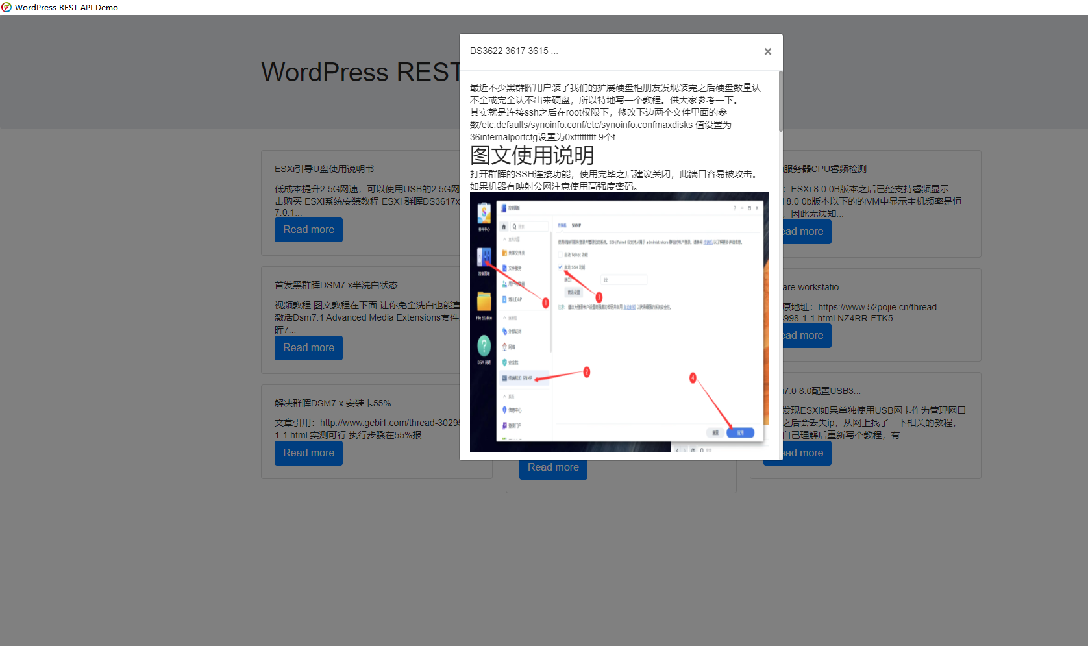Close the DS3622 3617 3615 modal dialog
The image size is (1088, 646).
point(767,51)
